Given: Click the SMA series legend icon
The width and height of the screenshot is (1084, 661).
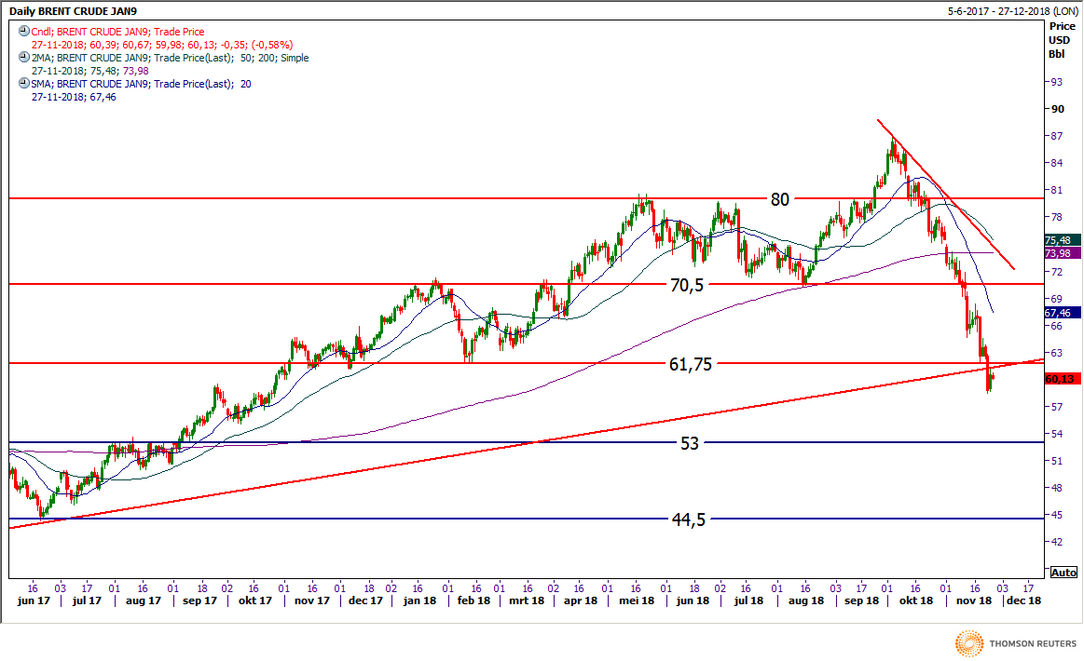Looking at the screenshot, I should 23,84.
